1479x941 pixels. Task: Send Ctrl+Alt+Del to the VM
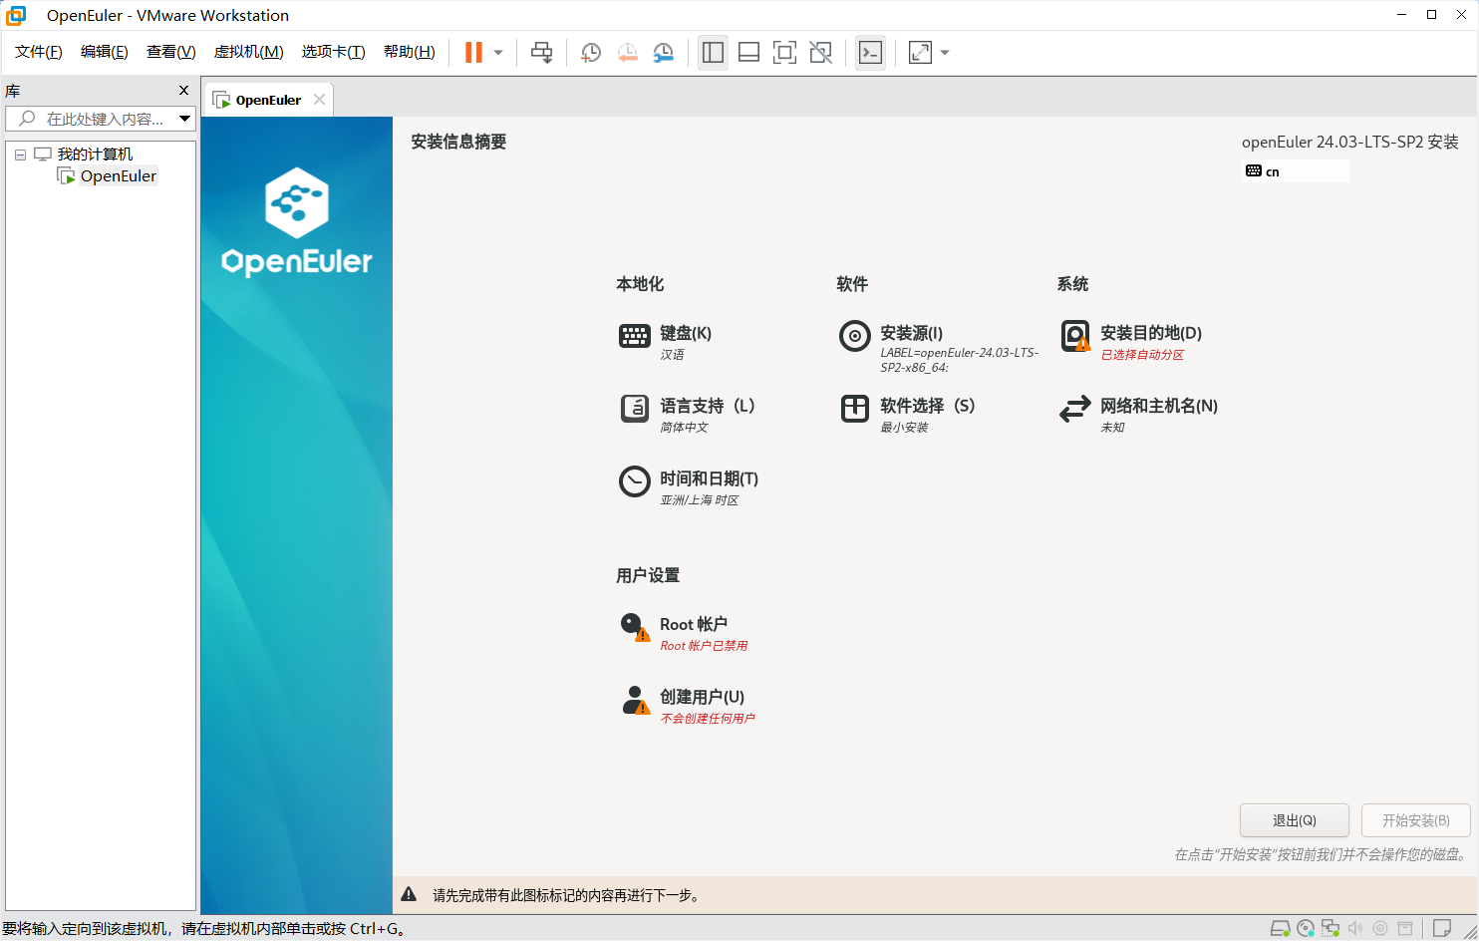point(541,53)
